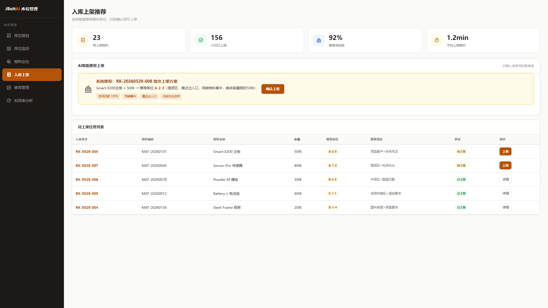
Task: Click location badge D-1-4
Action: (x=333, y=207)
